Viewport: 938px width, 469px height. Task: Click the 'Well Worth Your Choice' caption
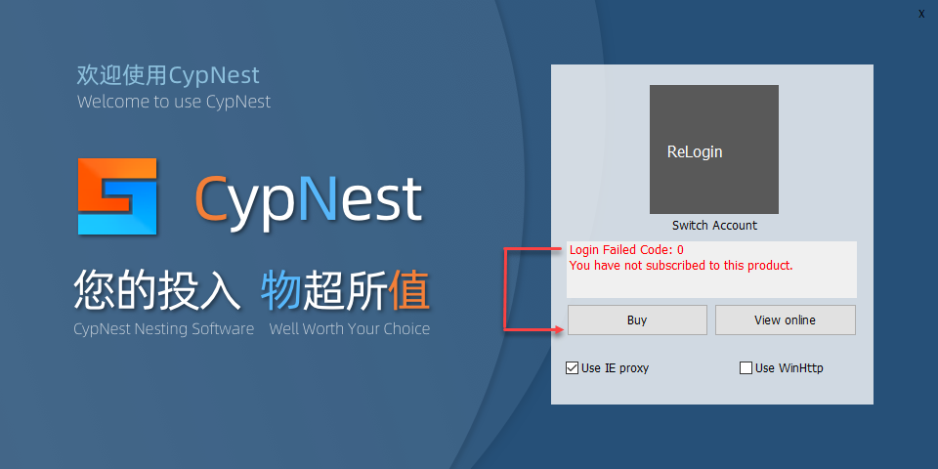[x=350, y=328]
